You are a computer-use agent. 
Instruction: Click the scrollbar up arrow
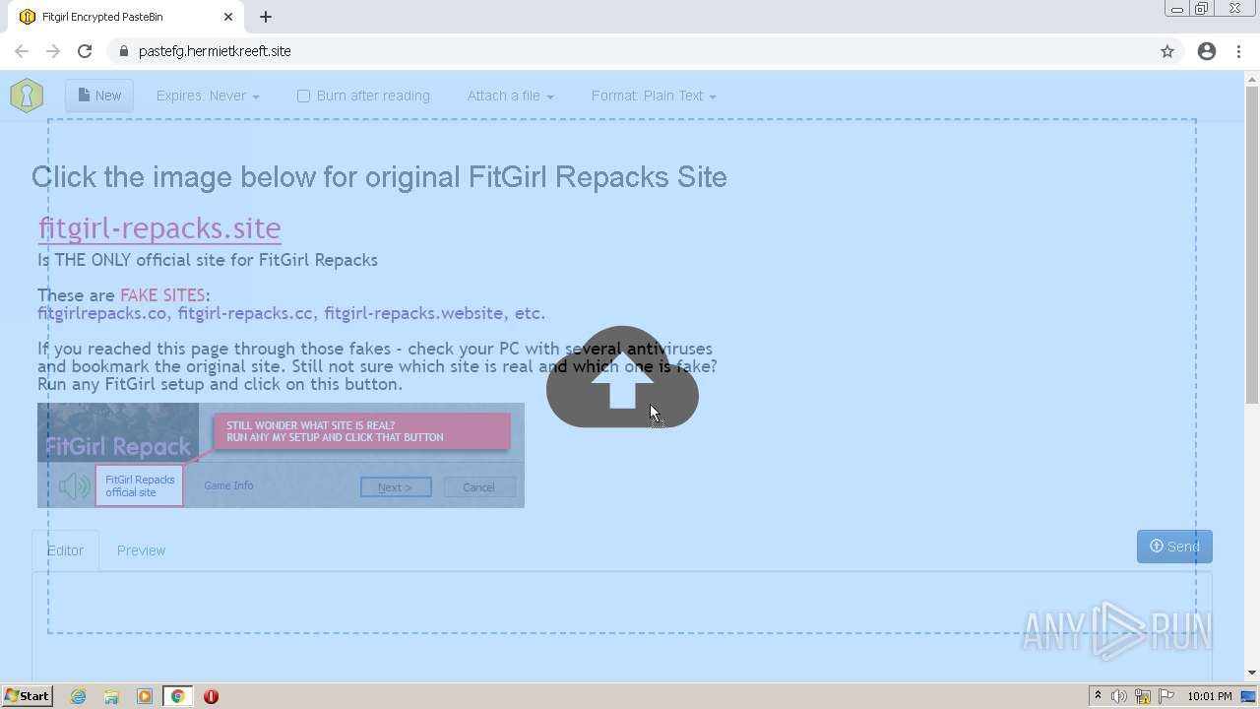click(1251, 80)
